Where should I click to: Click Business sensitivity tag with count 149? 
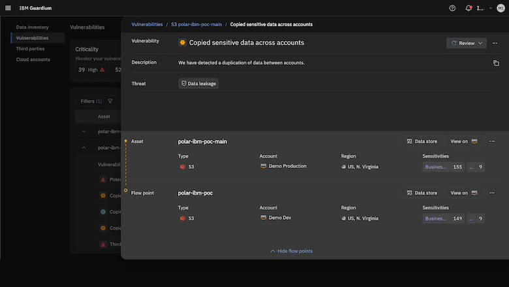click(x=444, y=218)
